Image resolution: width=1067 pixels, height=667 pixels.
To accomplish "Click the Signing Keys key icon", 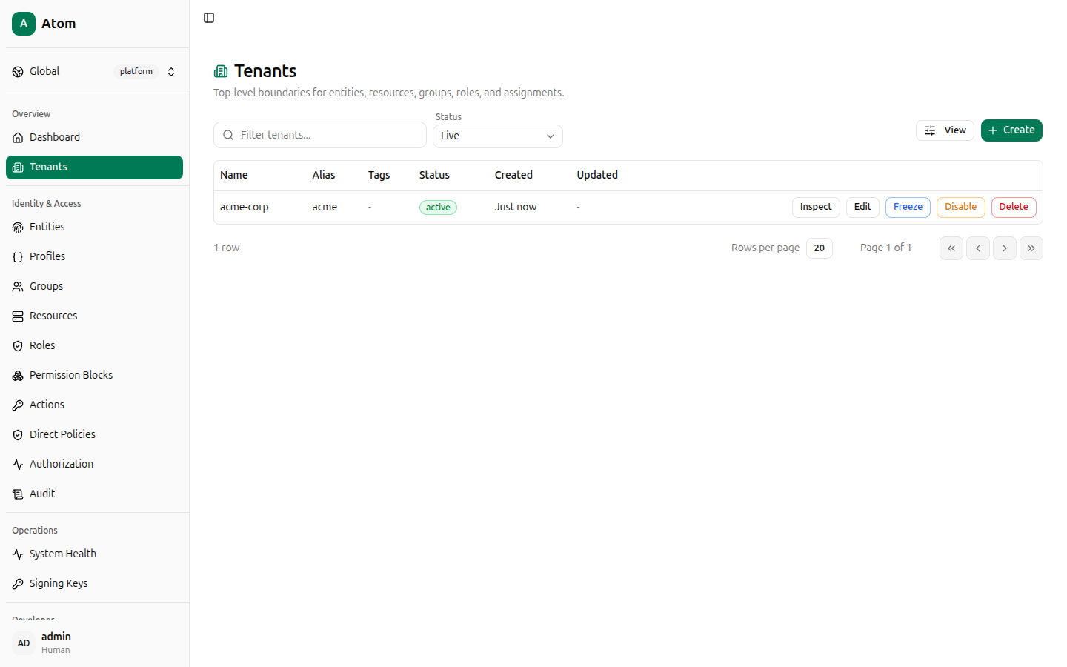I will 18,584.
